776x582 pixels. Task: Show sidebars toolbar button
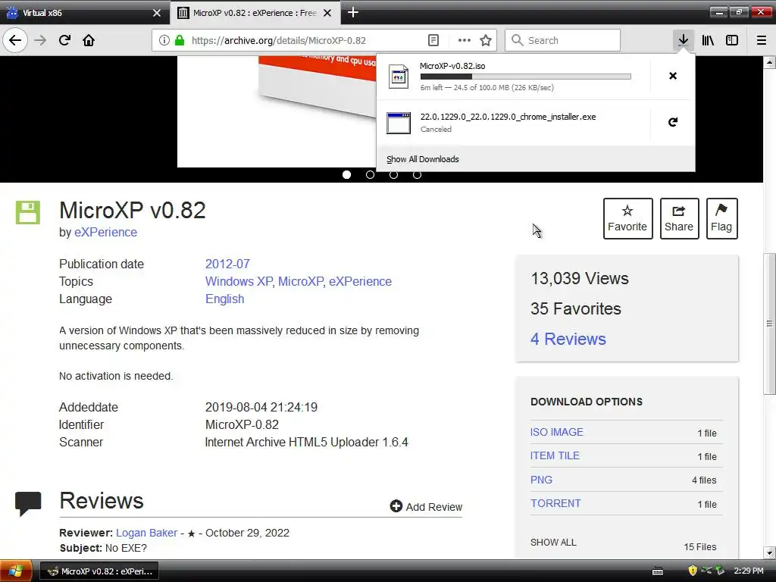pyautogui.click(x=732, y=40)
